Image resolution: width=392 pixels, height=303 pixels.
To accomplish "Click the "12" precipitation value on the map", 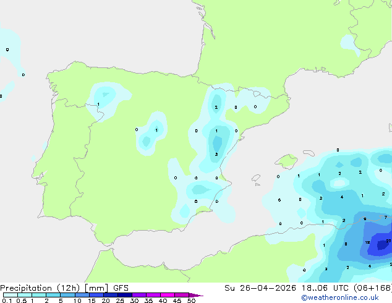I will pos(367,242).
